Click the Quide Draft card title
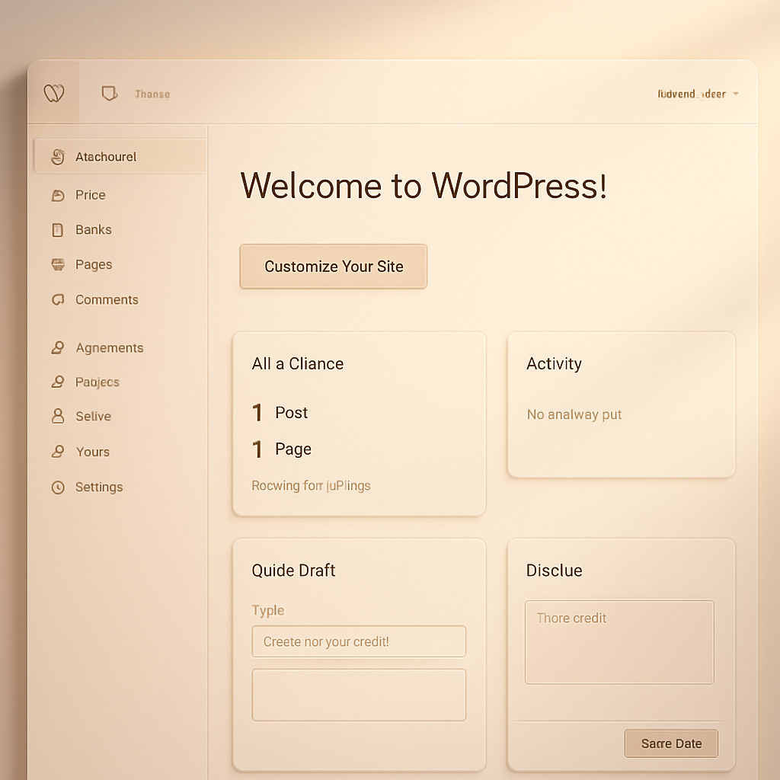The height and width of the screenshot is (780, 780). [293, 570]
